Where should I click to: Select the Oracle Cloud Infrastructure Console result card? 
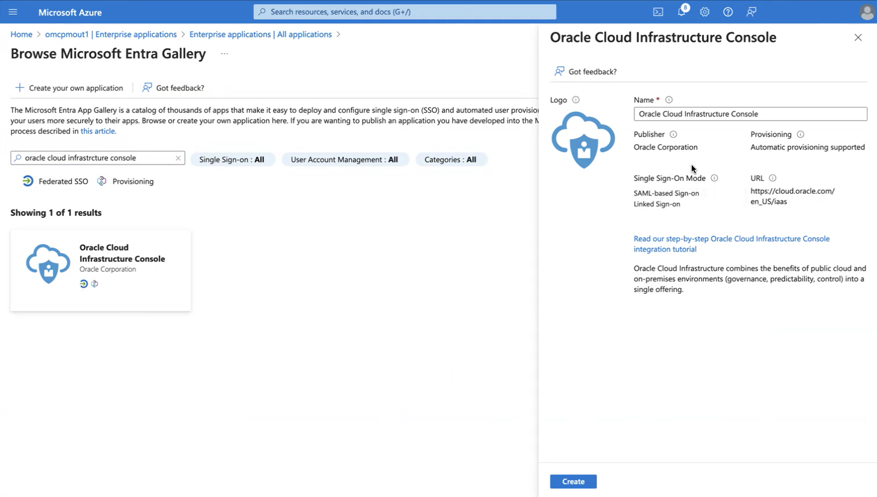[100, 270]
